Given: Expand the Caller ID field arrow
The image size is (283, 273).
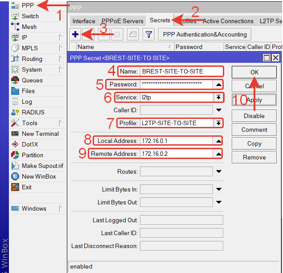Looking at the screenshot, I should [x=218, y=110].
